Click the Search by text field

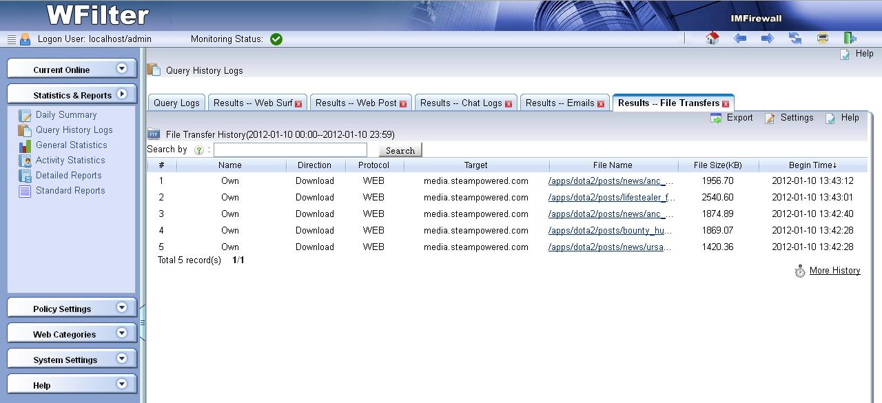pyautogui.click(x=290, y=150)
